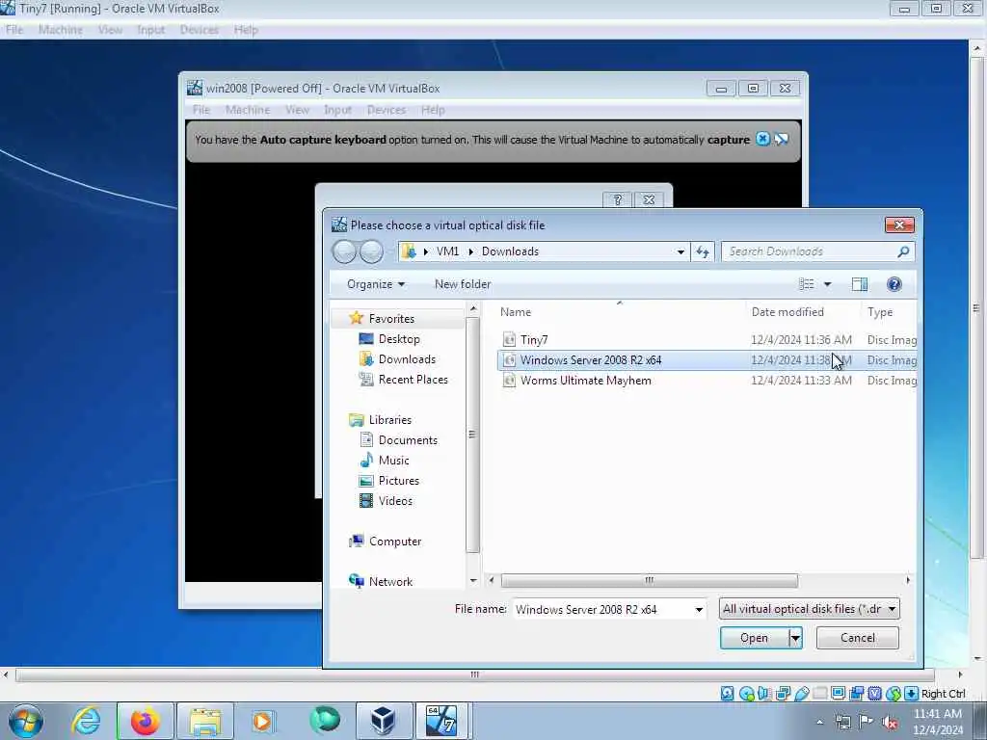This screenshot has width=987, height=740.
Task: Click the greyed shared folders status icon
Action: 819,694
